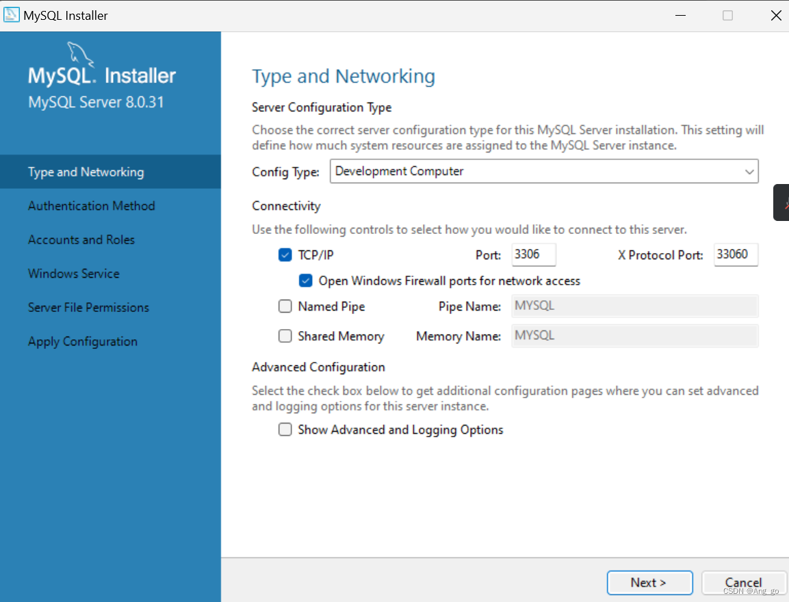789x602 pixels.
Task: Click the X Protocol Port field
Action: [x=736, y=254]
